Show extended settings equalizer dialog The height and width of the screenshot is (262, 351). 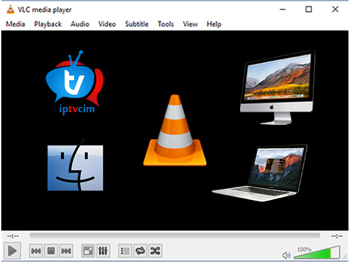pyautogui.click(x=103, y=251)
